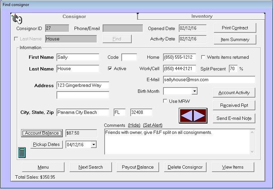Screen dimensions: 273x189
Task: Click the Received Rpt button
Action: click(x=234, y=105)
